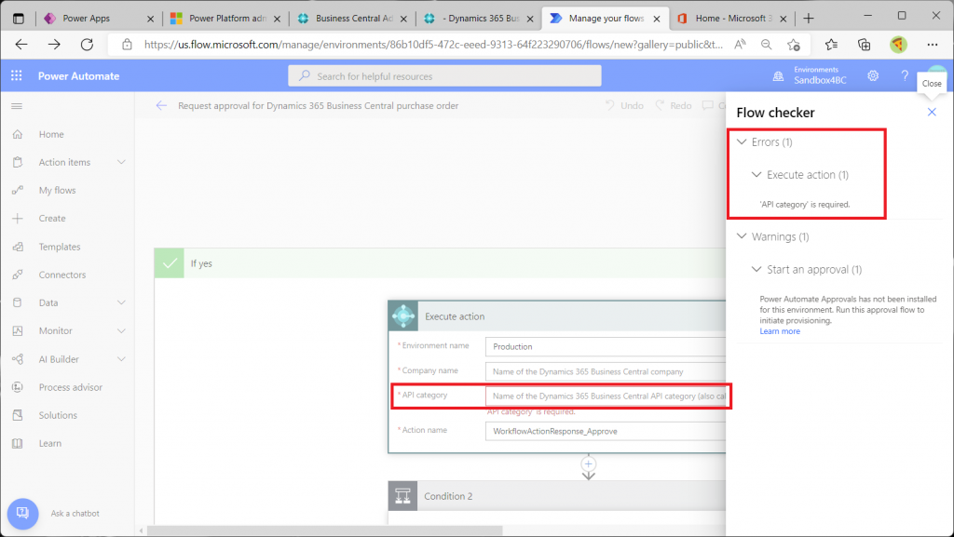The image size is (954, 537).
Task: Switch to the Power Apps browser tab
Action: pyautogui.click(x=97, y=19)
